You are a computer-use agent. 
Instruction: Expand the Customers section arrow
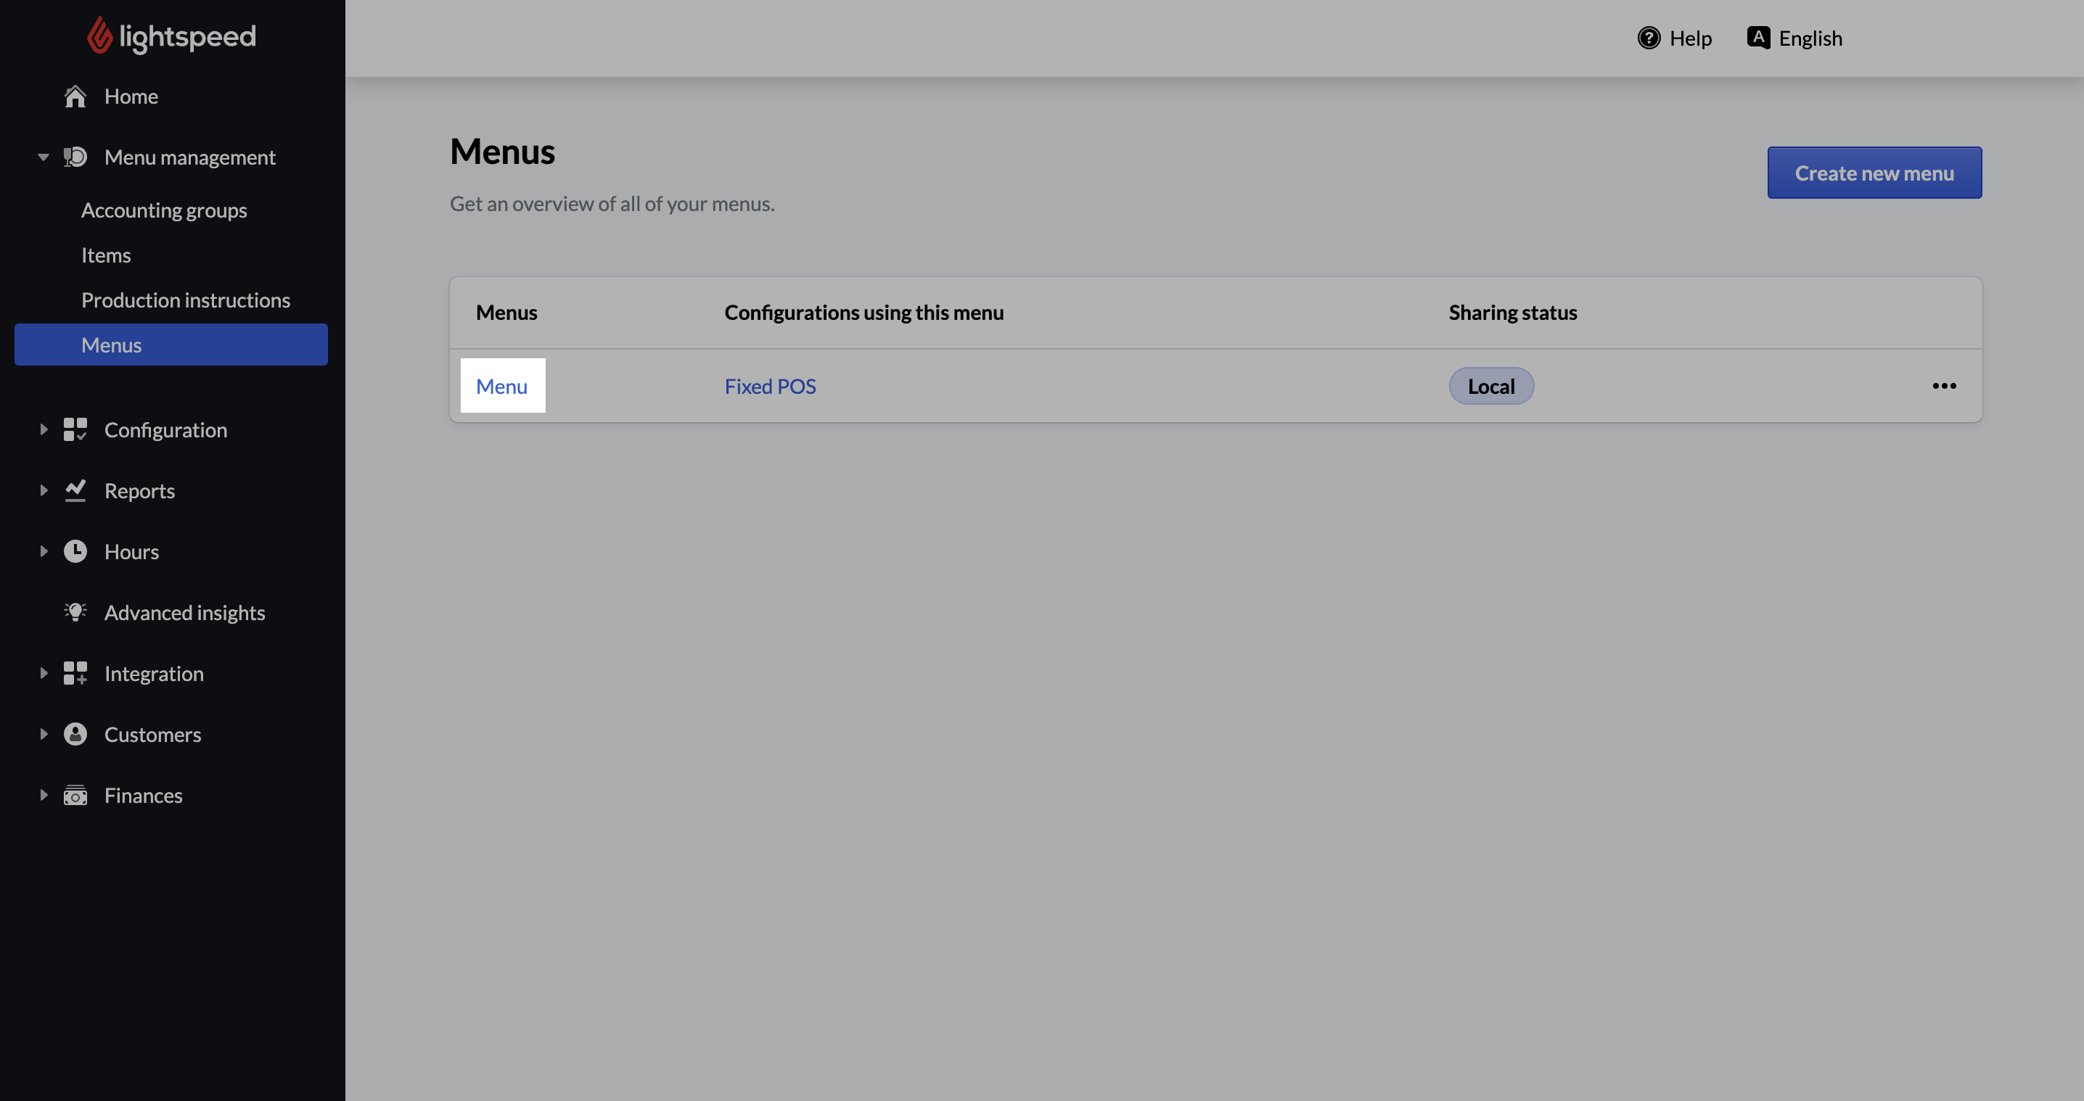(44, 734)
